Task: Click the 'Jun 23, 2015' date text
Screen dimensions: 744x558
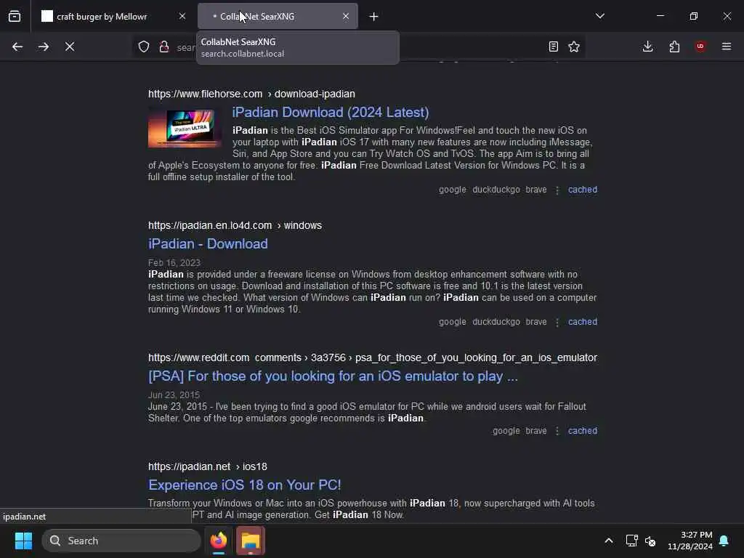Action: 174,395
